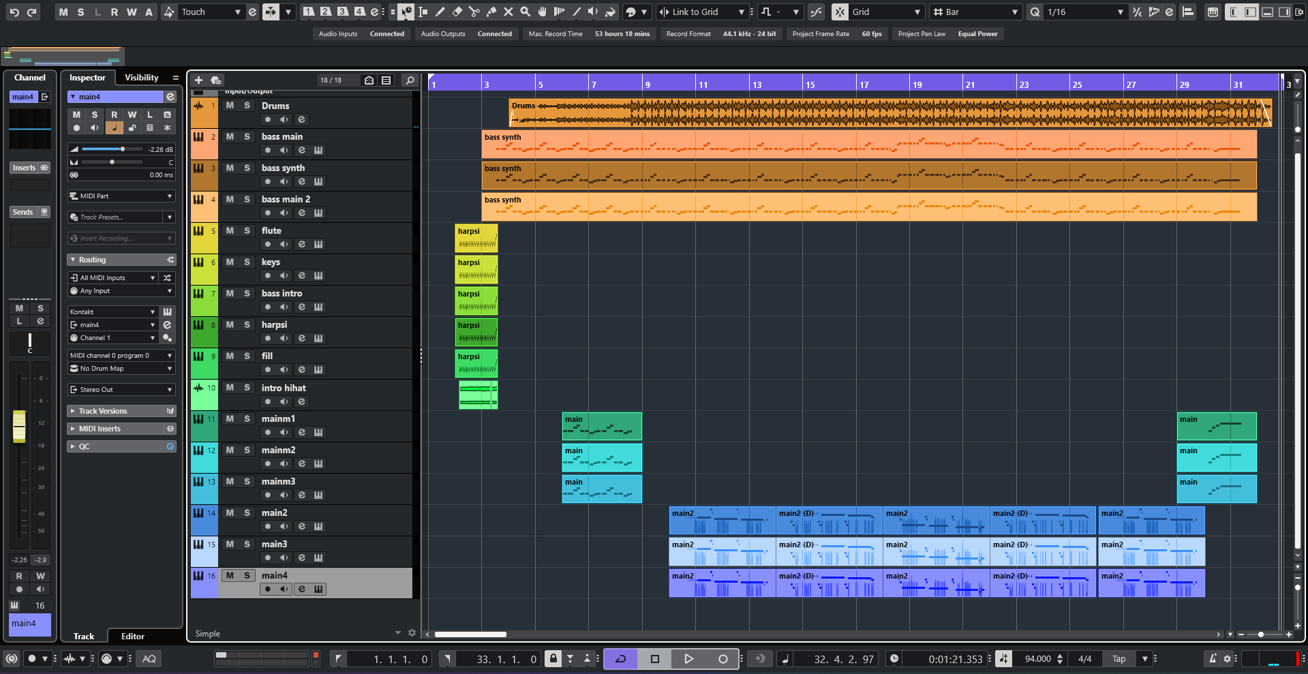Switch to the Inspector tab
Viewport: 1308px width, 674px height.
pos(87,78)
